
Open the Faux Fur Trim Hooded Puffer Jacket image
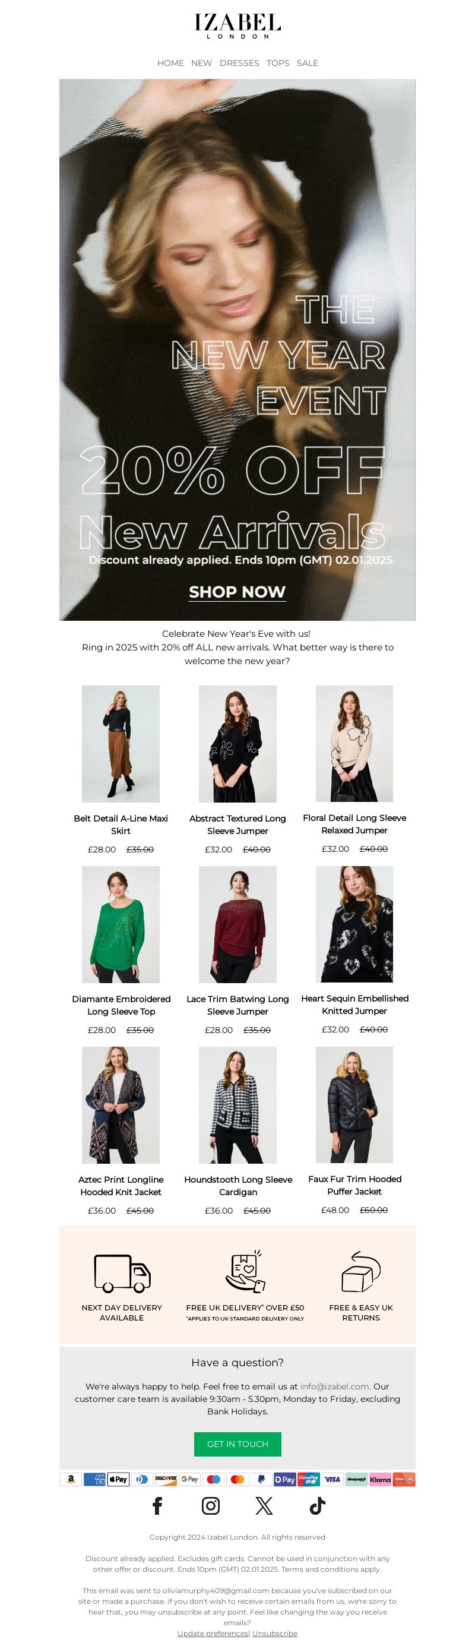point(354,1105)
